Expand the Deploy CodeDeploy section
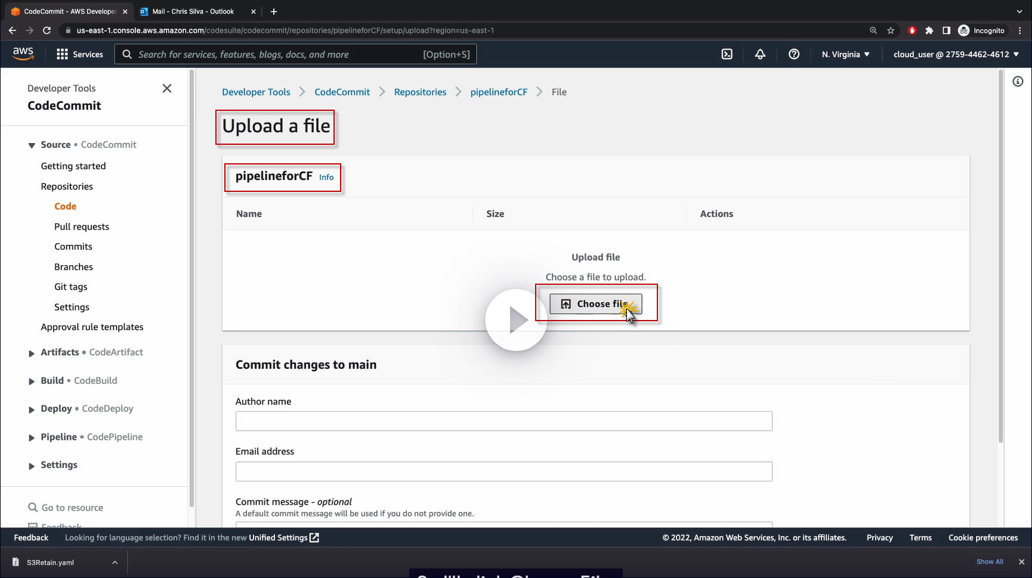Viewport: 1032px width, 578px height. (32, 409)
